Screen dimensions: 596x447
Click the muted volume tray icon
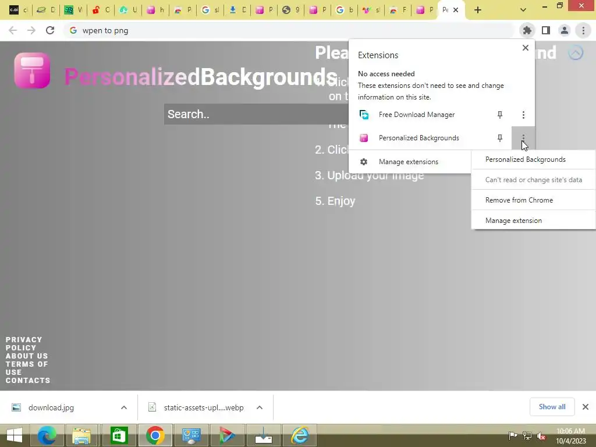click(541, 436)
